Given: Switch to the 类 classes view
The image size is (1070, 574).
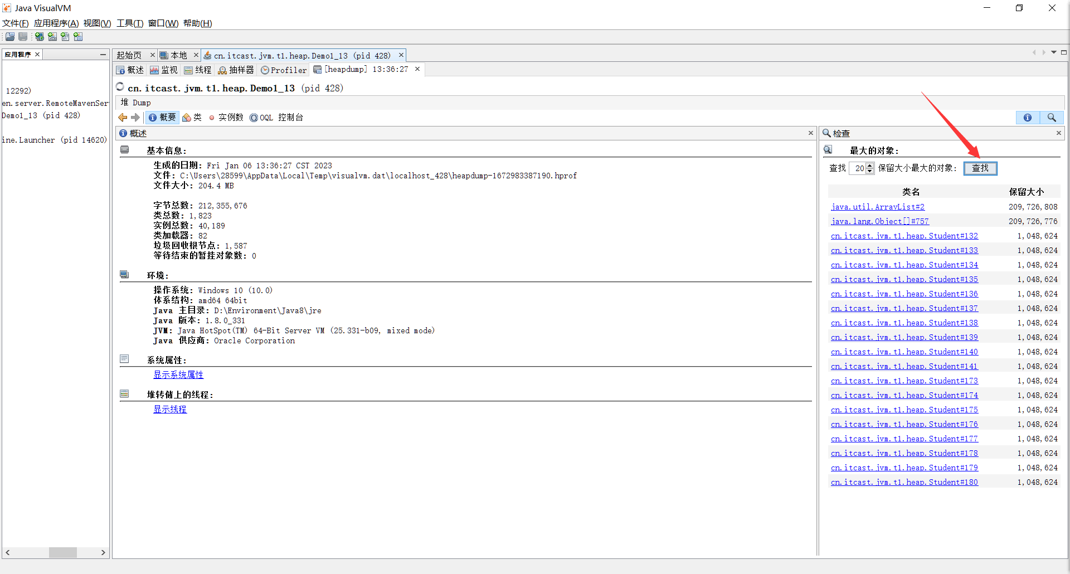Looking at the screenshot, I should pos(192,118).
